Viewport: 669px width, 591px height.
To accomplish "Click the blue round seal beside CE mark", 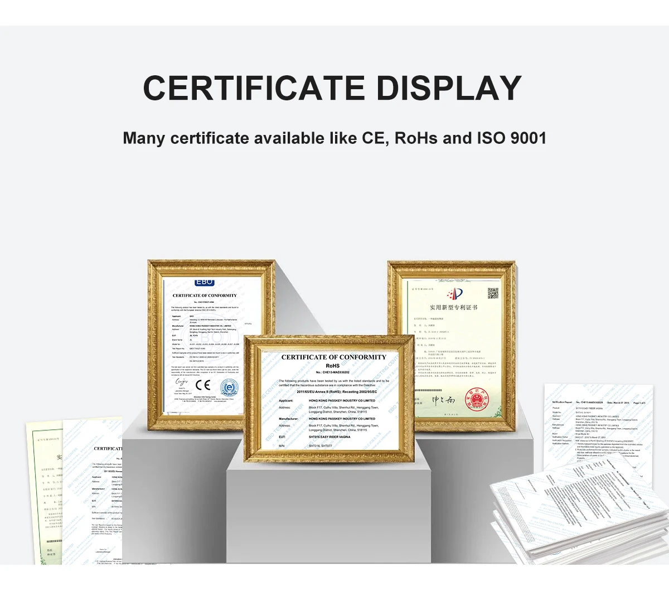I will click(x=228, y=387).
